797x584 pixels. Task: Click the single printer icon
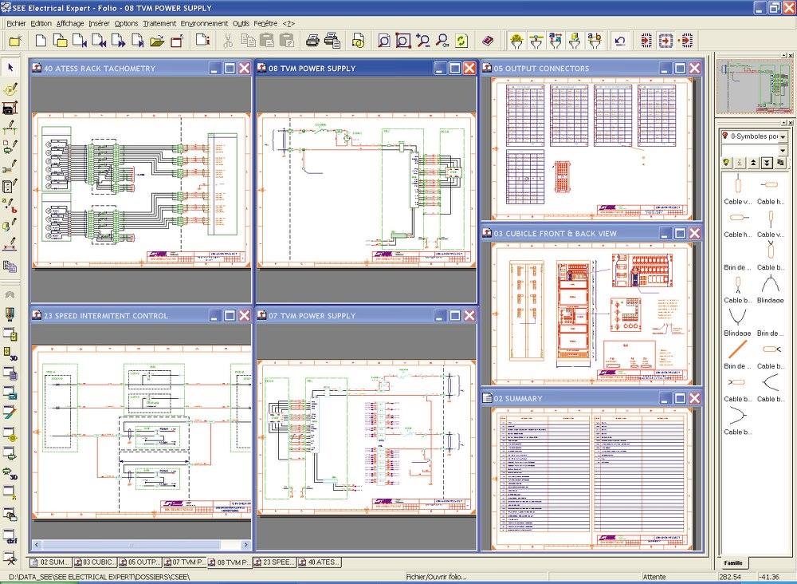(312, 41)
